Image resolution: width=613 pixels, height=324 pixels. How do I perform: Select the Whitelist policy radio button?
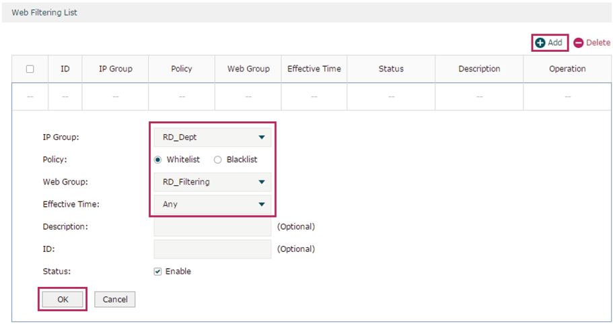(157, 160)
